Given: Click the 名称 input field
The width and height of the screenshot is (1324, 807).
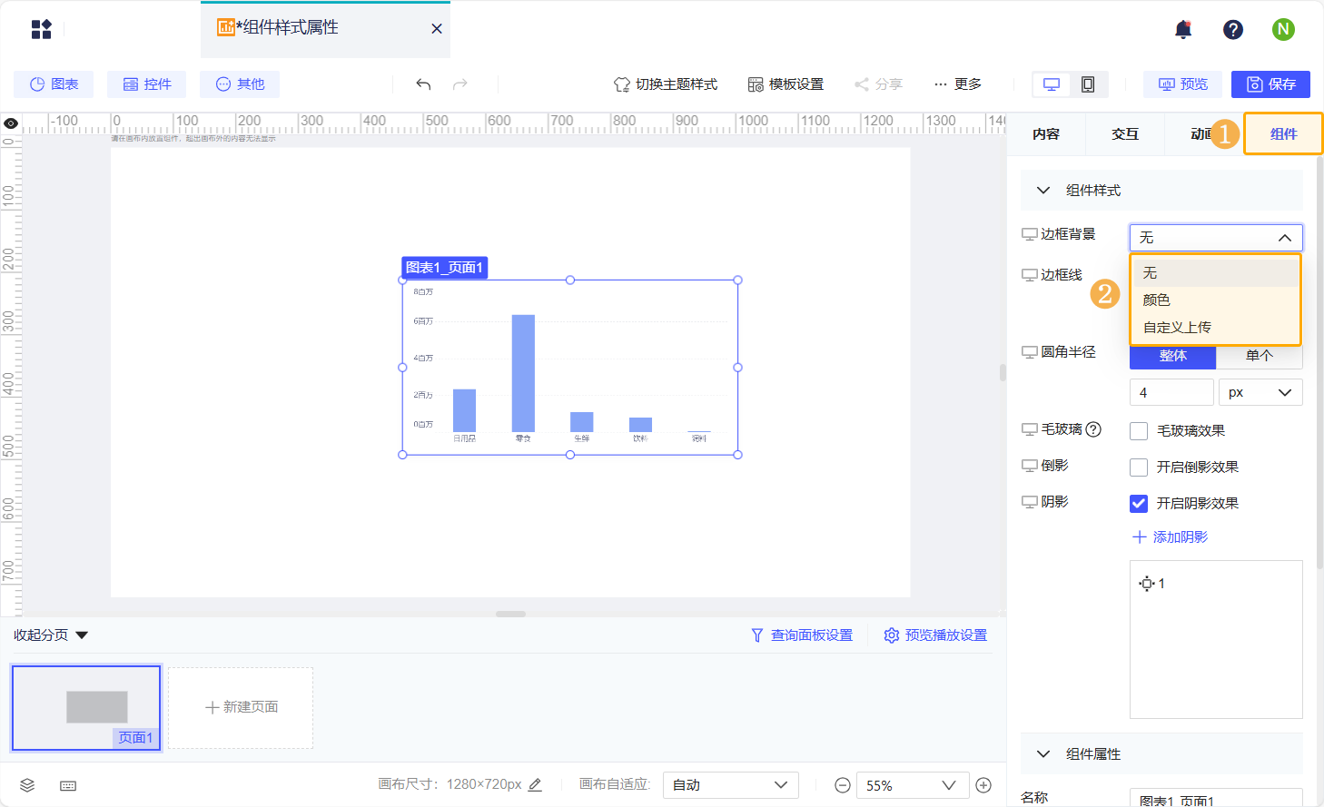Looking at the screenshot, I should click(x=1216, y=799).
